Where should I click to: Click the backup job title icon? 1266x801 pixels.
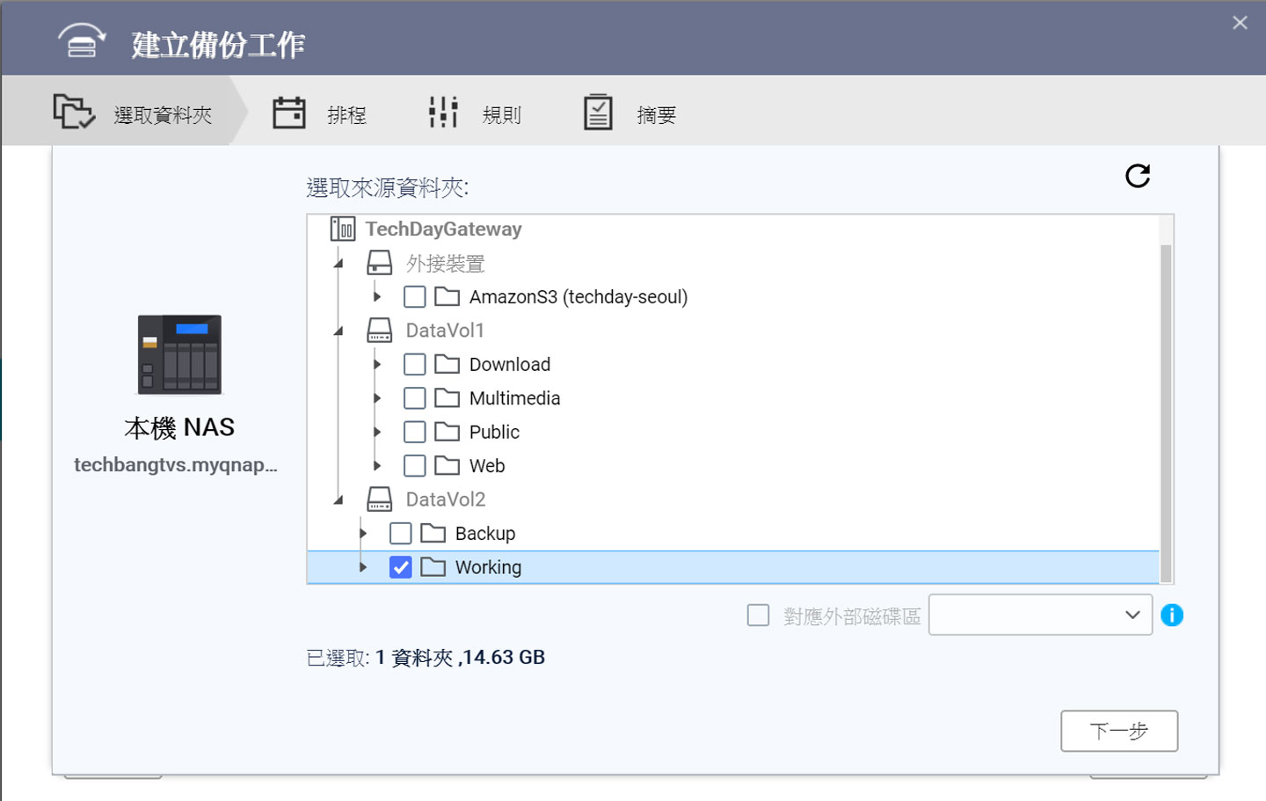(x=82, y=42)
